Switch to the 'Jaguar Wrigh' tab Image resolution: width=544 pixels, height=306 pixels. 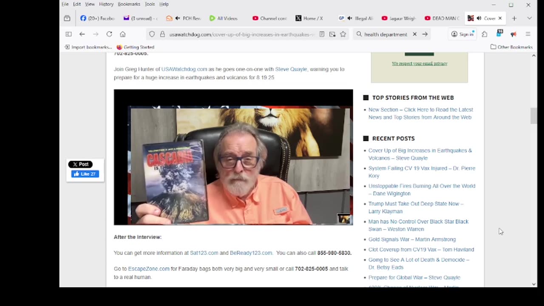click(399, 18)
